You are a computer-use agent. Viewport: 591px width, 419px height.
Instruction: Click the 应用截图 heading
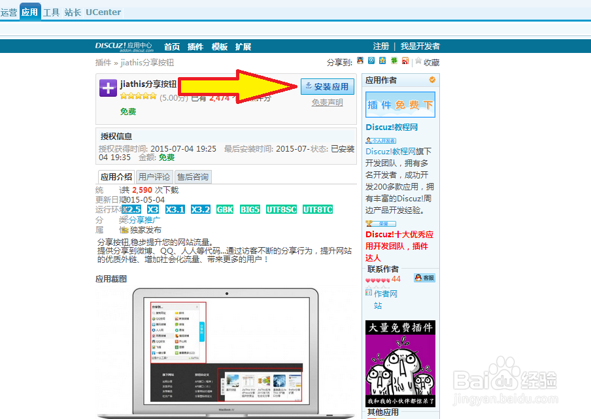pos(111,279)
